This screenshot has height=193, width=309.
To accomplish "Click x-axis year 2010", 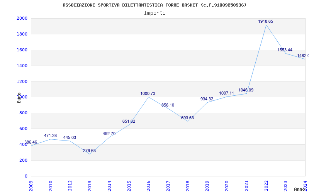I will (x=51, y=186).
